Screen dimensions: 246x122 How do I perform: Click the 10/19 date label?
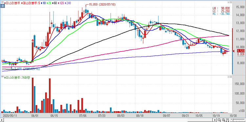[x=216, y=115]
